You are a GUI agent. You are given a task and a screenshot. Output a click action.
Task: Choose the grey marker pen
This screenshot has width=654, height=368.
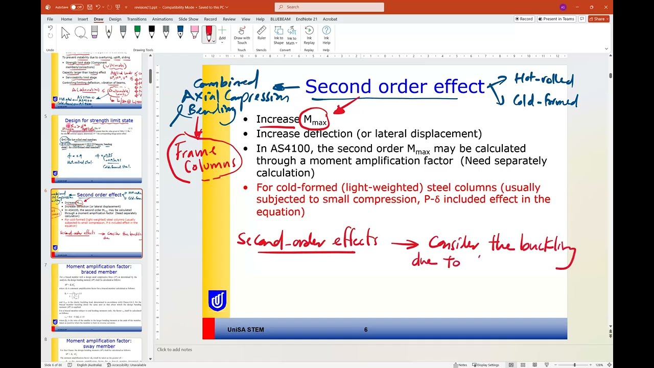pyautogui.click(x=123, y=33)
